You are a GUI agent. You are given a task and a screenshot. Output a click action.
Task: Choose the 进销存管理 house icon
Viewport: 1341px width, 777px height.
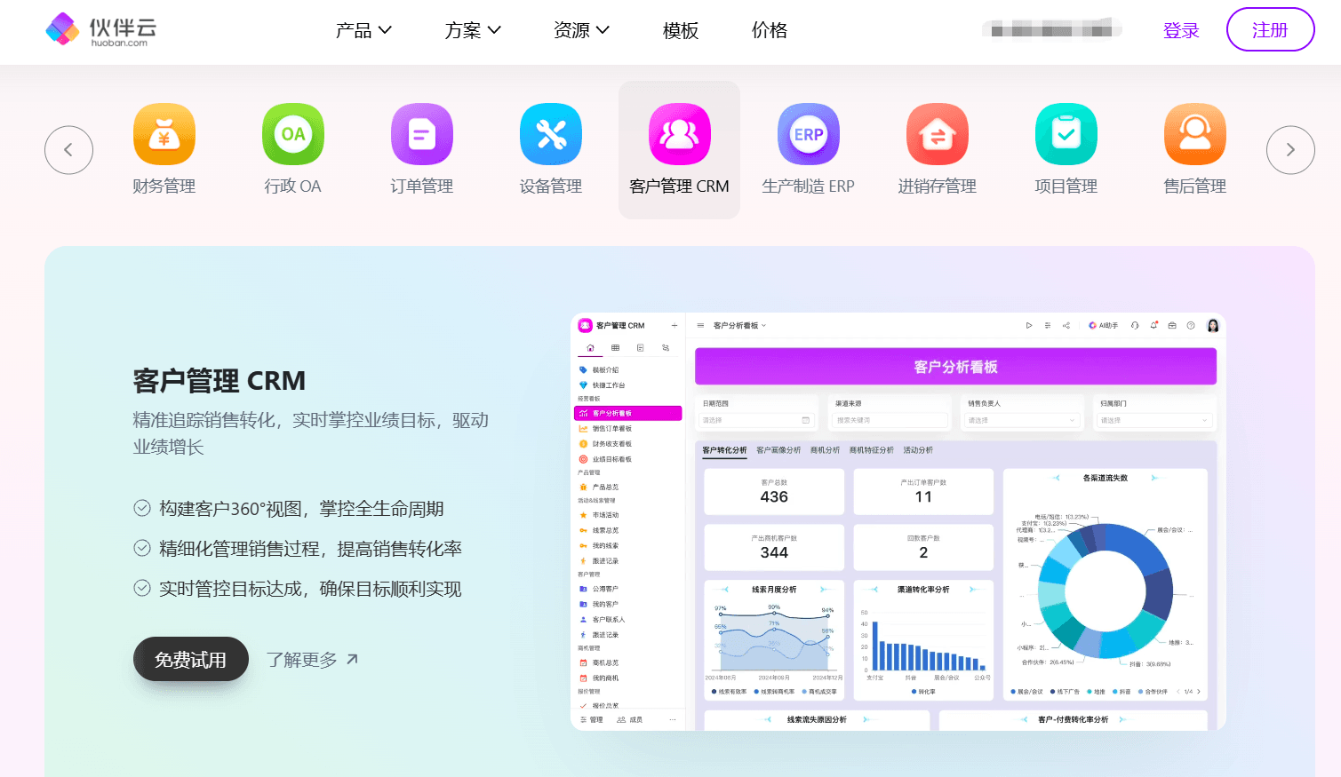(938, 134)
